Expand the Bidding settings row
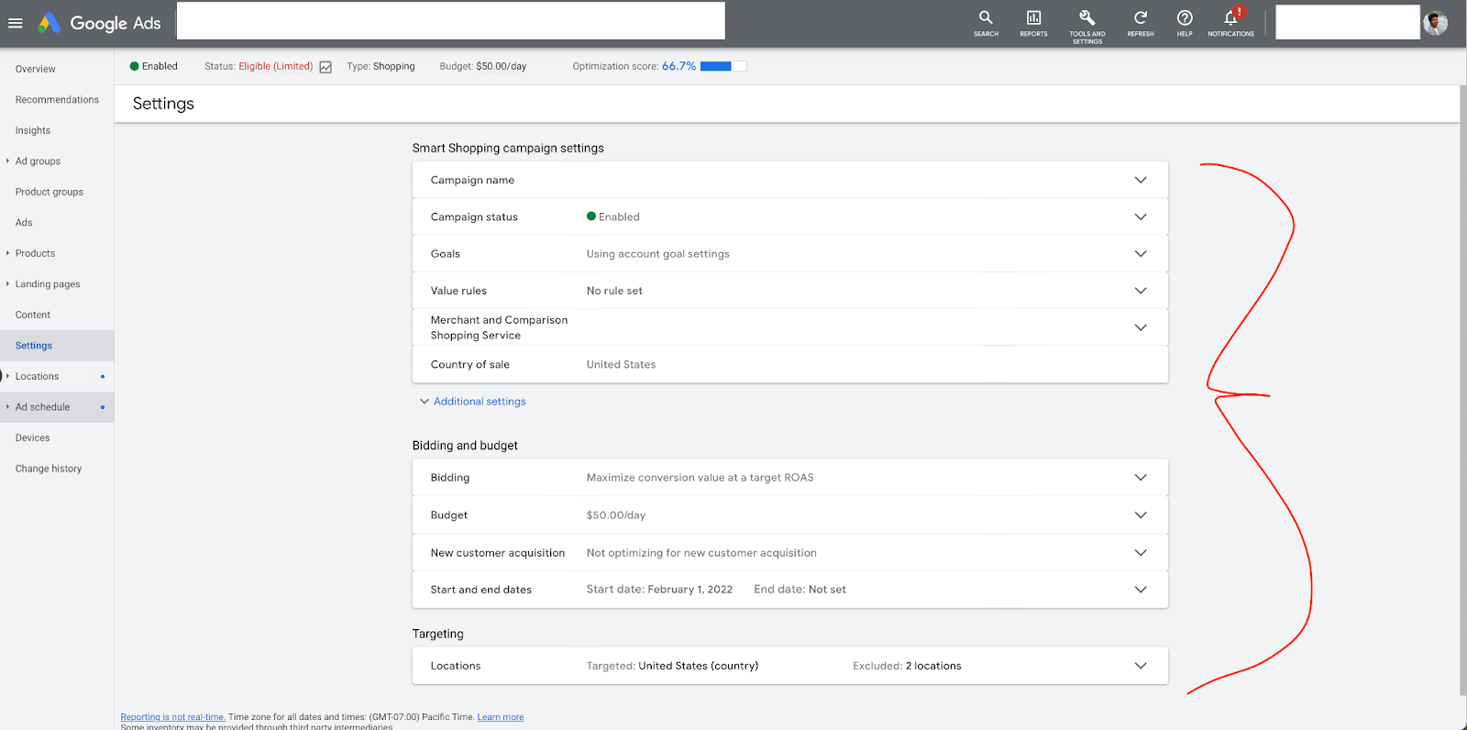The height and width of the screenshot is (730, 1467). 1141,478
